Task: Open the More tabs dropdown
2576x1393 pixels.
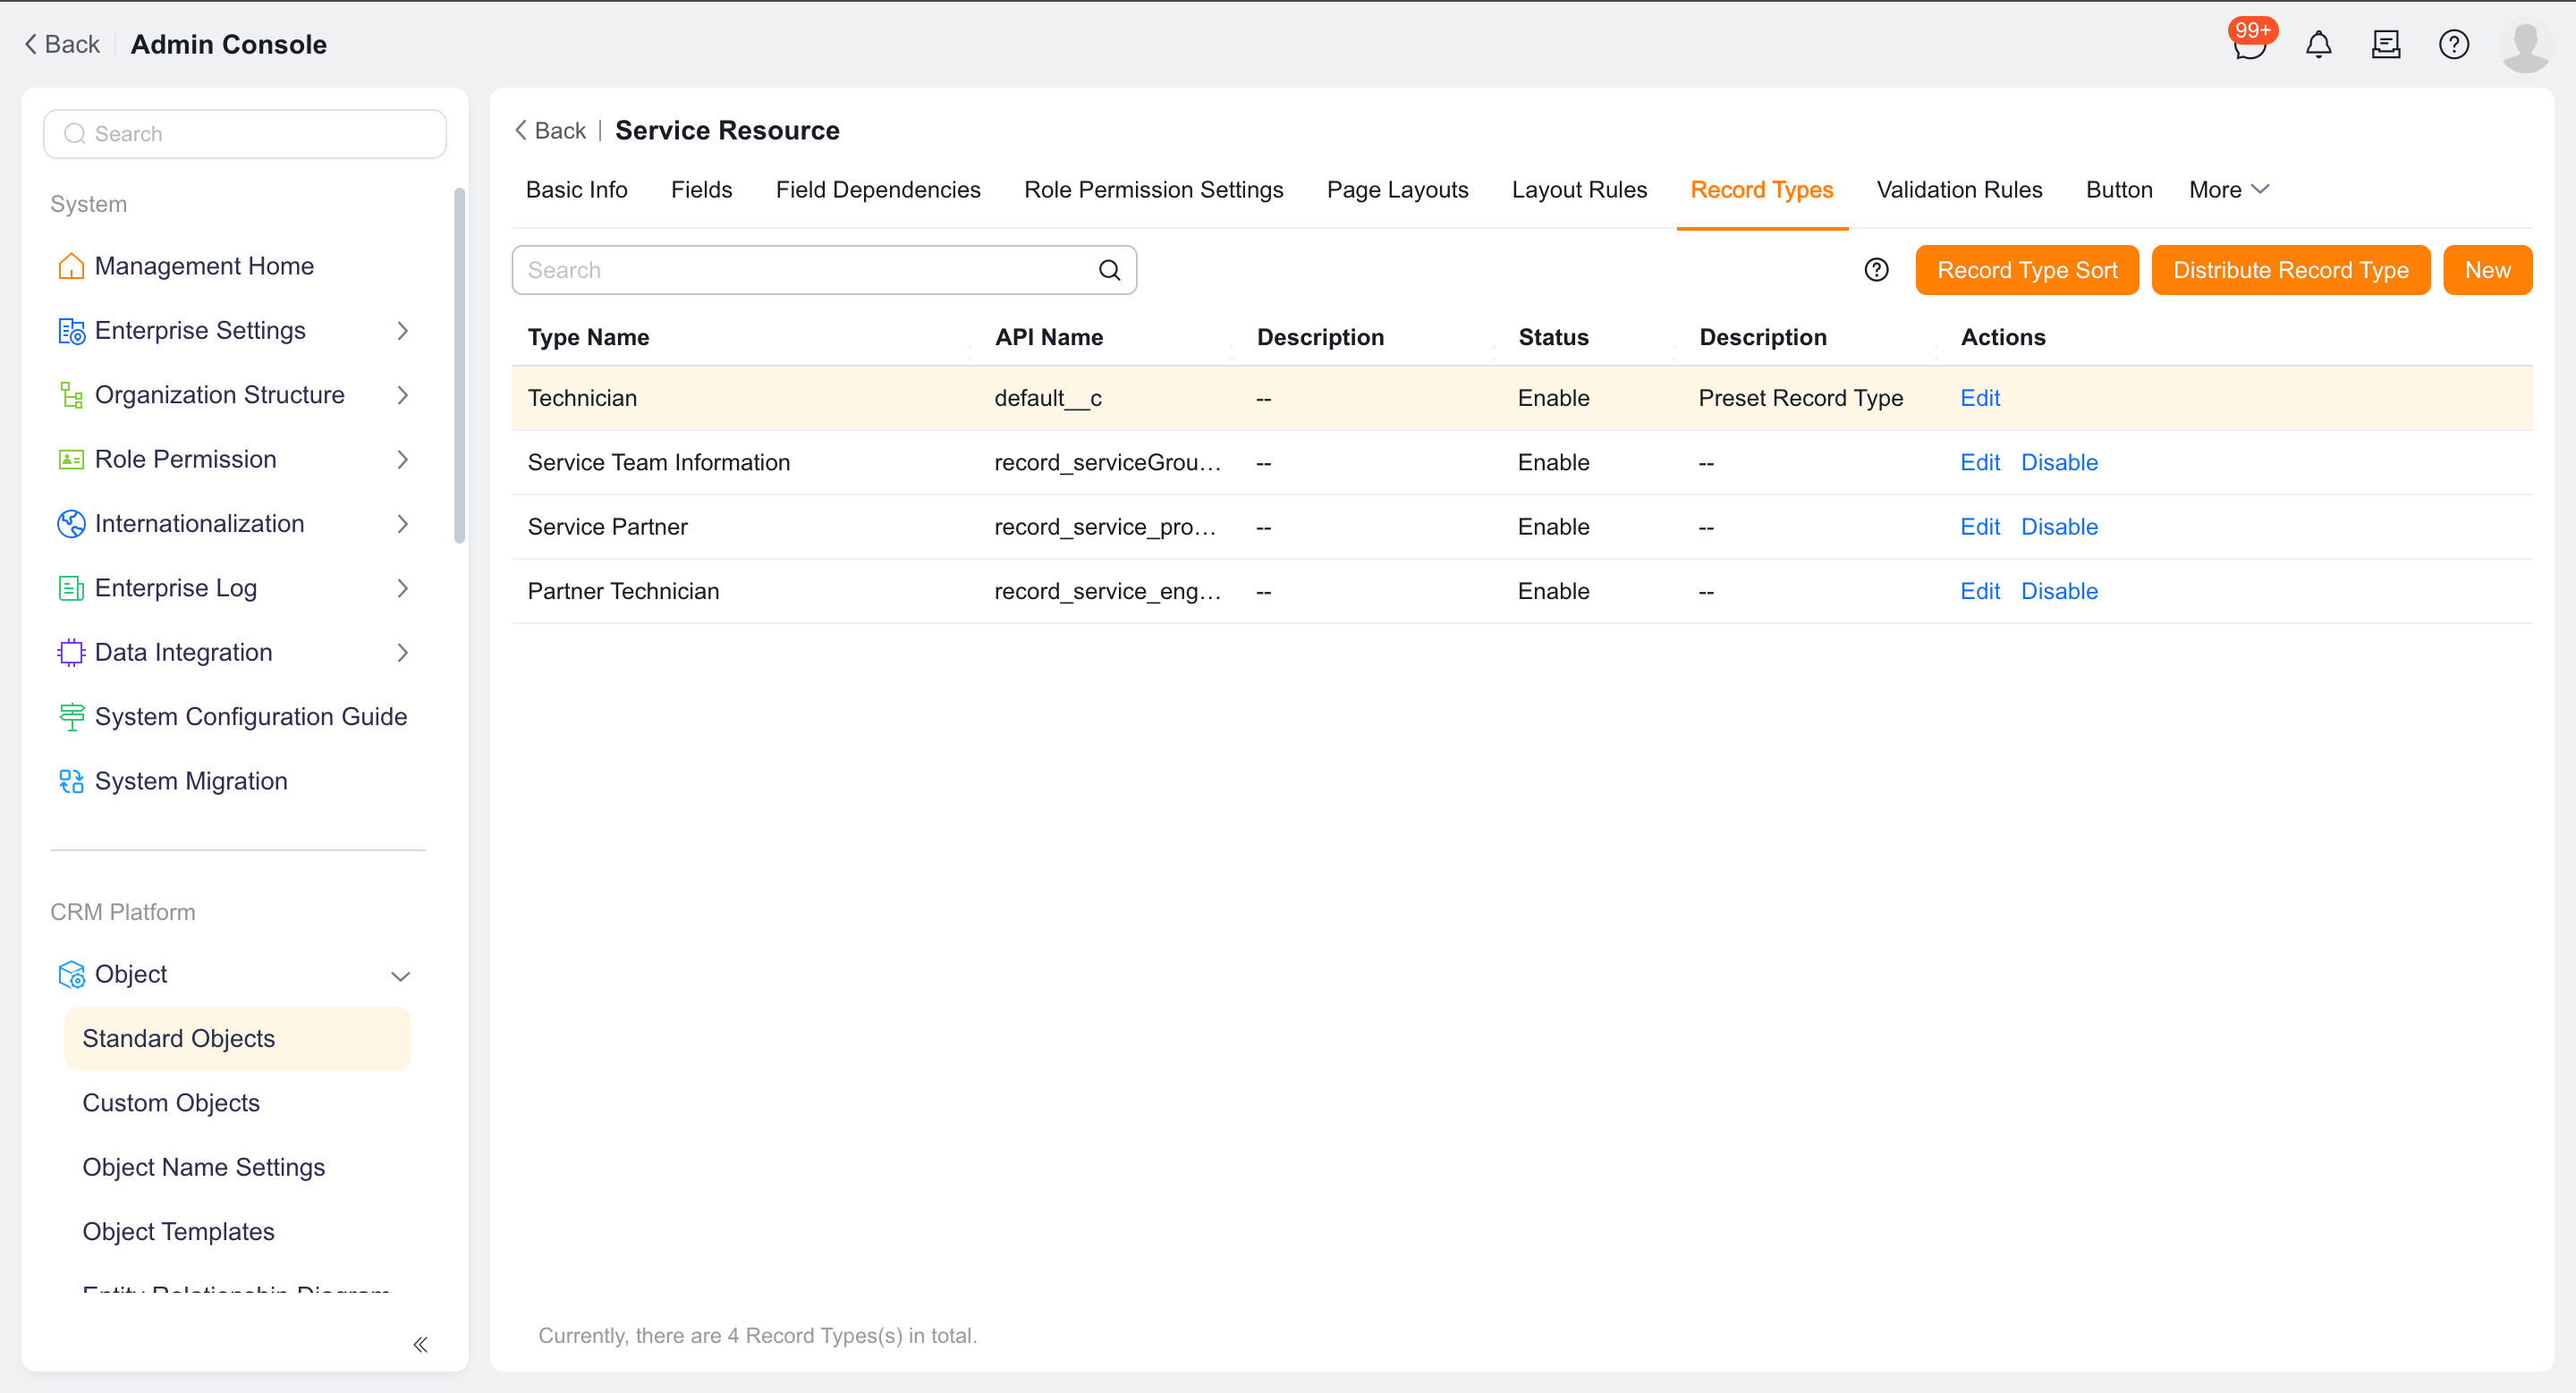Action: click(2229, 190)
